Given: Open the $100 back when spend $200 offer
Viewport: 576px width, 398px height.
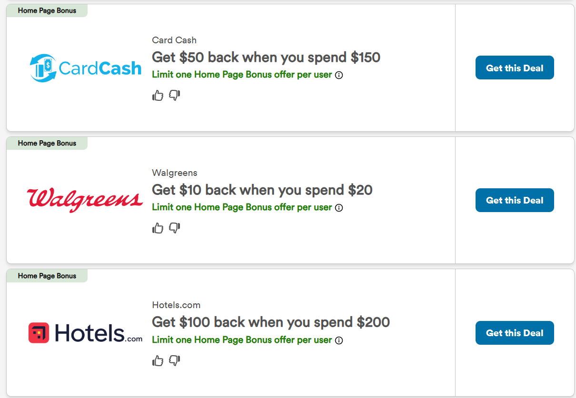Looking at the screenshot, I should coord(270,322).
